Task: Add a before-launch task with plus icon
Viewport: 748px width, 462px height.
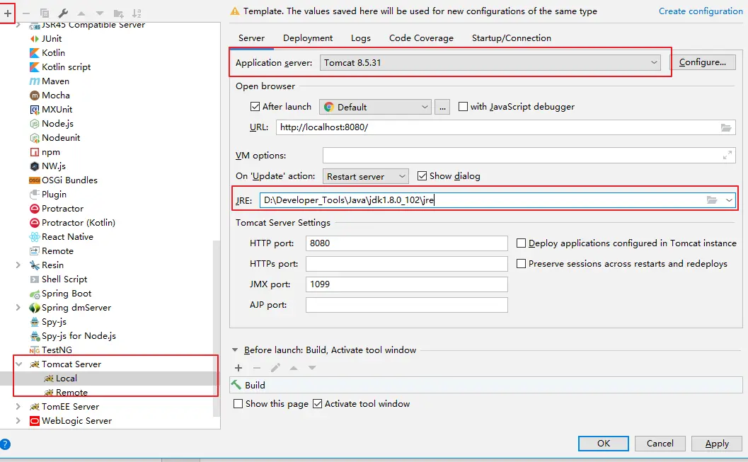Action: pyautogui.click(x=238, y=368)
